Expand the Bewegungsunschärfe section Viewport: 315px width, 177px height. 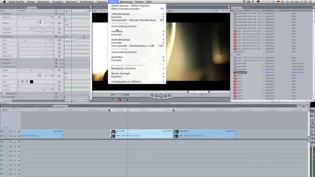tap(2, 93)
